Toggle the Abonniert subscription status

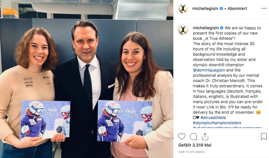[237, 8]
